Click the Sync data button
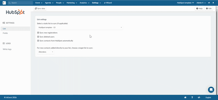This screenshot has width=218, height=100. click(40, 9)
